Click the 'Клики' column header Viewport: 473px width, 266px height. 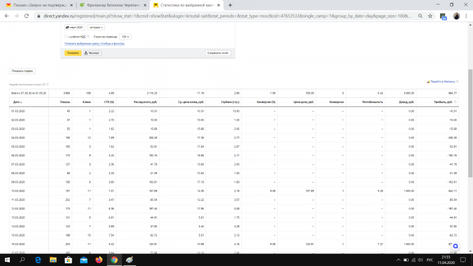[x=87, y=102]
